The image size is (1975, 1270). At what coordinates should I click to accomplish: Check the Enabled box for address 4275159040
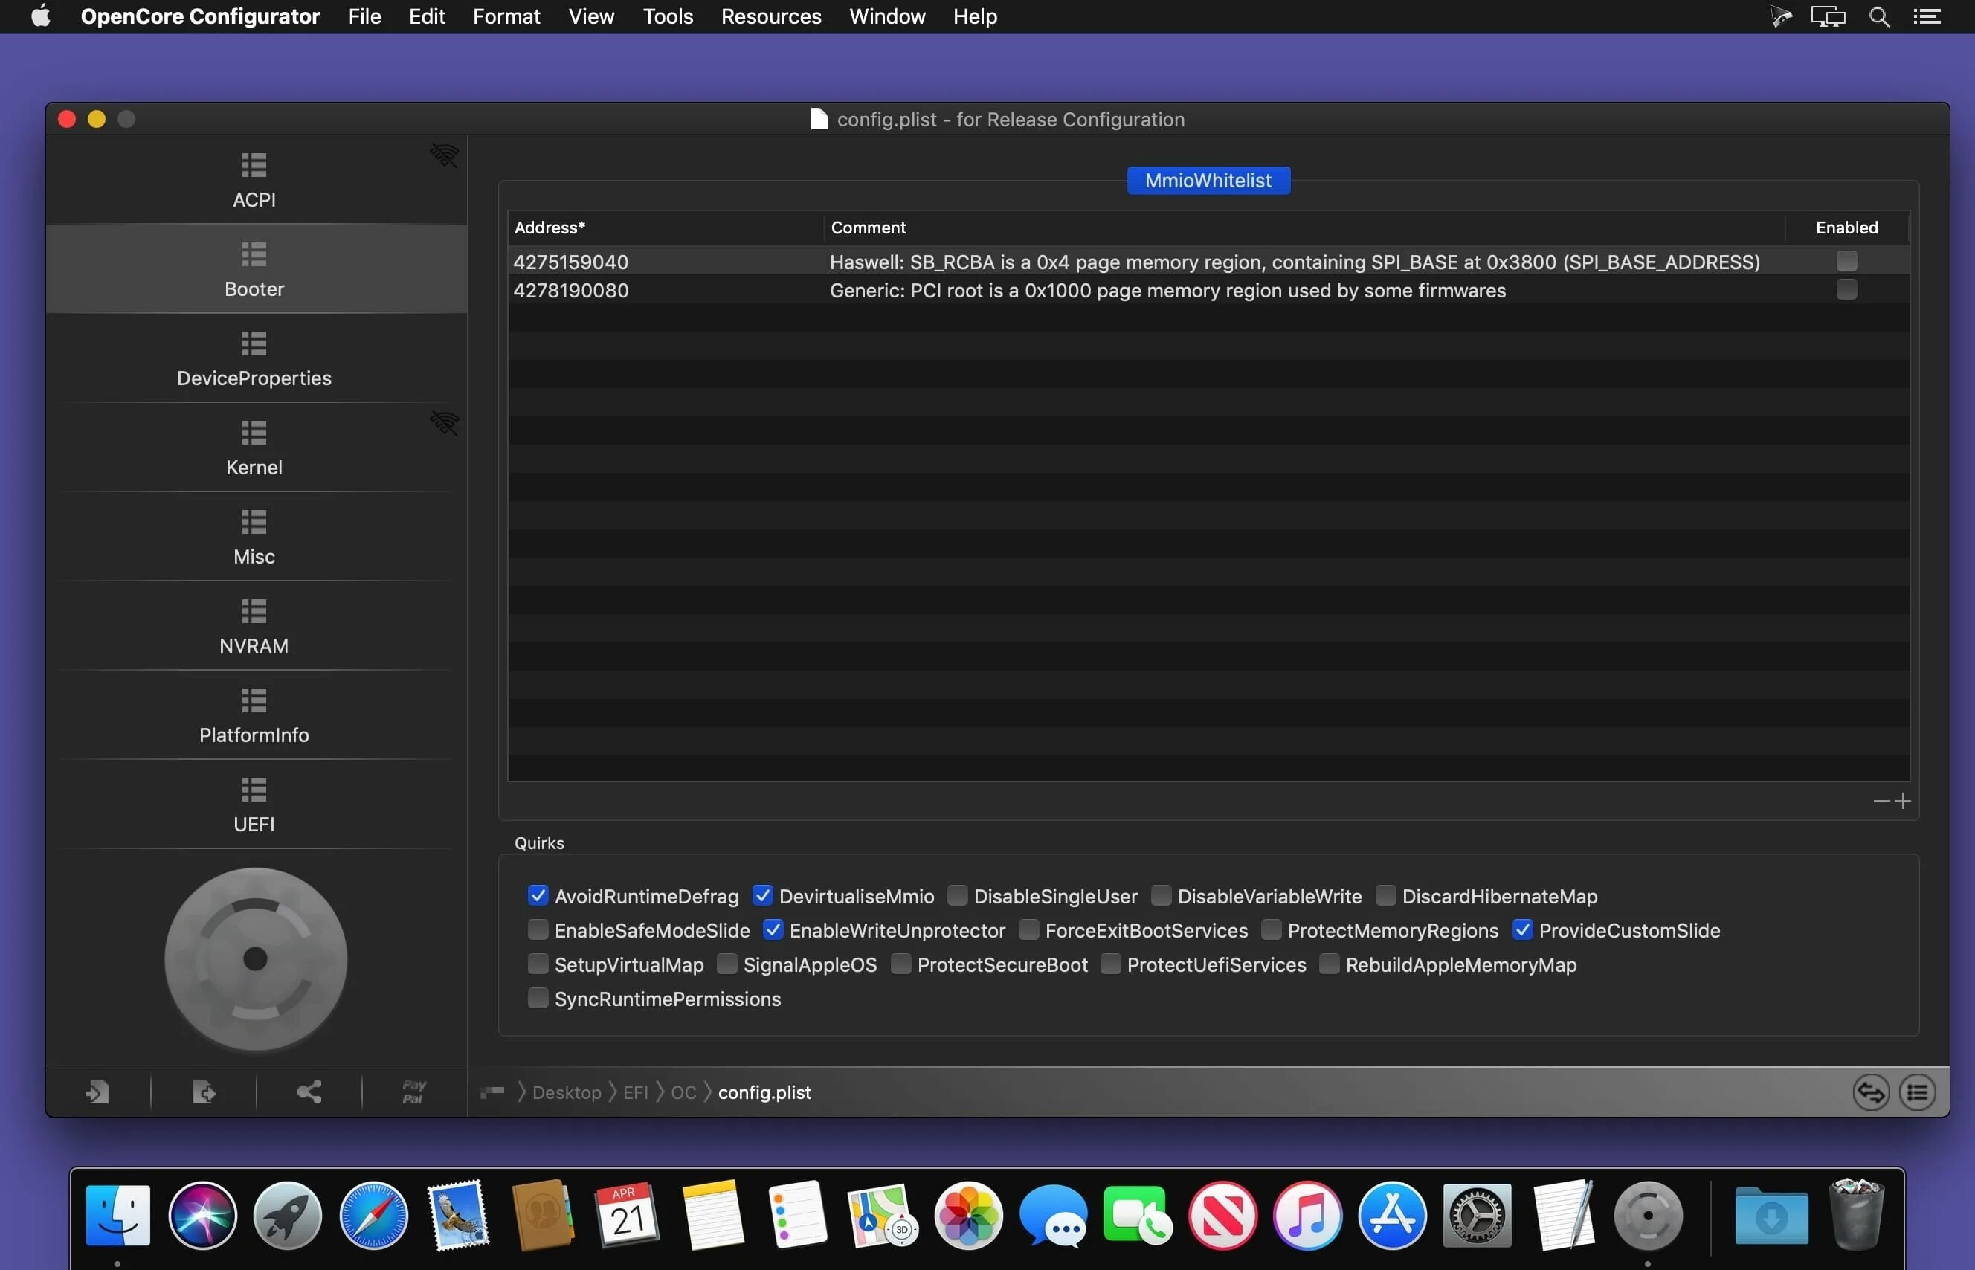1847,259
